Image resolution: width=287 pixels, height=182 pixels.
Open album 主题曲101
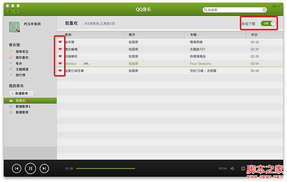point(198,49)
